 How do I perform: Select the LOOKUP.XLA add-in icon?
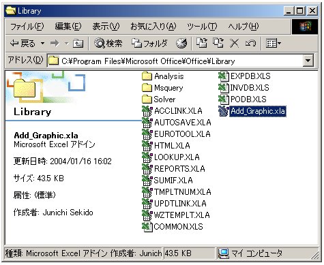click(x=147, y=157)
